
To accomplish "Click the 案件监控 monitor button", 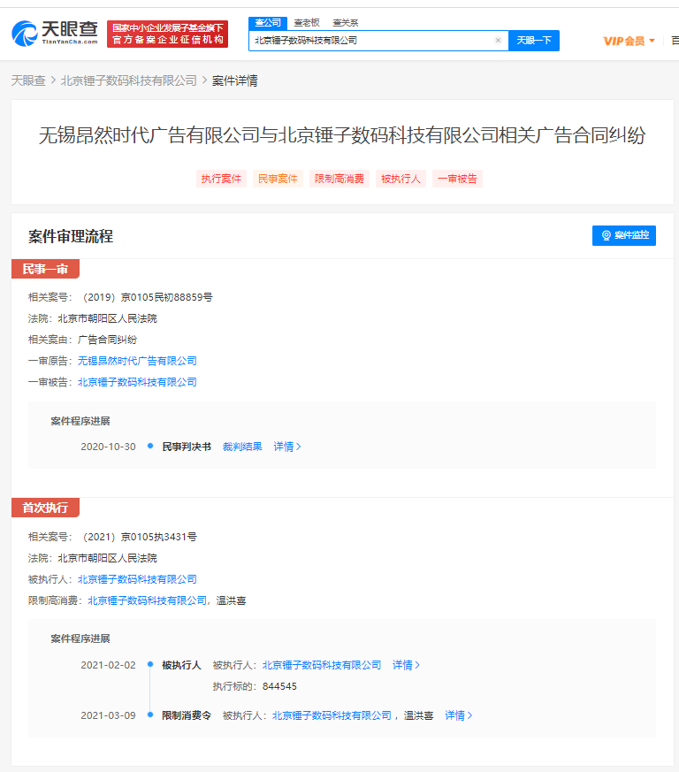I will coord(624,235).
